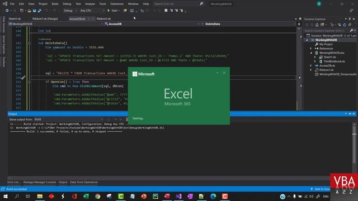The width and height of the screenshot is (358, 201).
Task: Click the Solution Explorer search magnifier icon
Action: [x=351, y=30]
